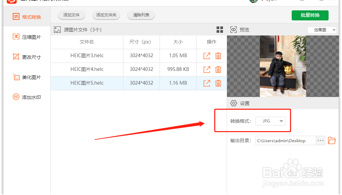Click the 源图片文件 picture icon
The image size is (342, 195).
point(57,29)
